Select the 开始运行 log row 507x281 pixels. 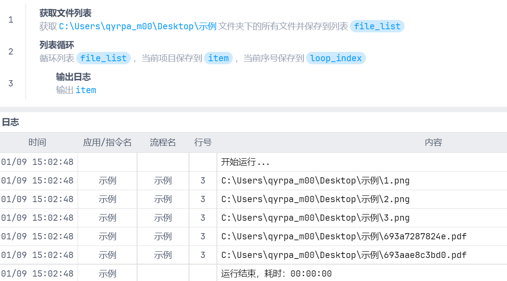pos(245,162)
